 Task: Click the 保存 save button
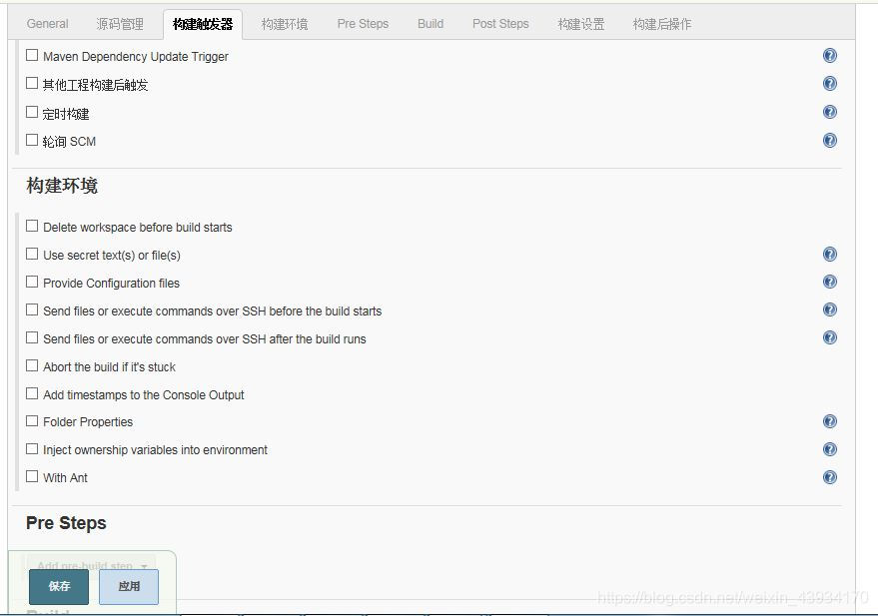[x=59, y=586]
